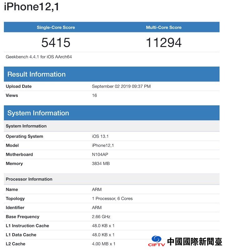Click the blue System Information banner
Screen dimensions: 225x250
[112, 113]
